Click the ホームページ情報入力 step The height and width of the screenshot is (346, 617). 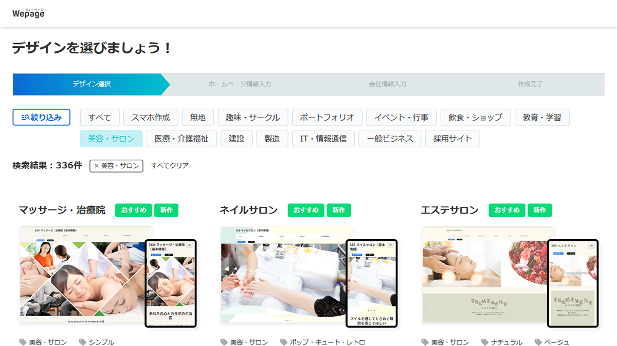[x=240, y=84]
